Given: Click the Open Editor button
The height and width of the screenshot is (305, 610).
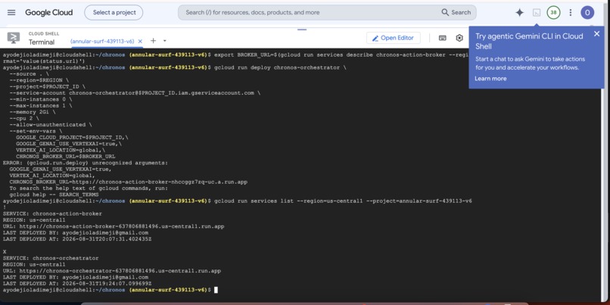Looking at the screenshot, I should 394,38.
